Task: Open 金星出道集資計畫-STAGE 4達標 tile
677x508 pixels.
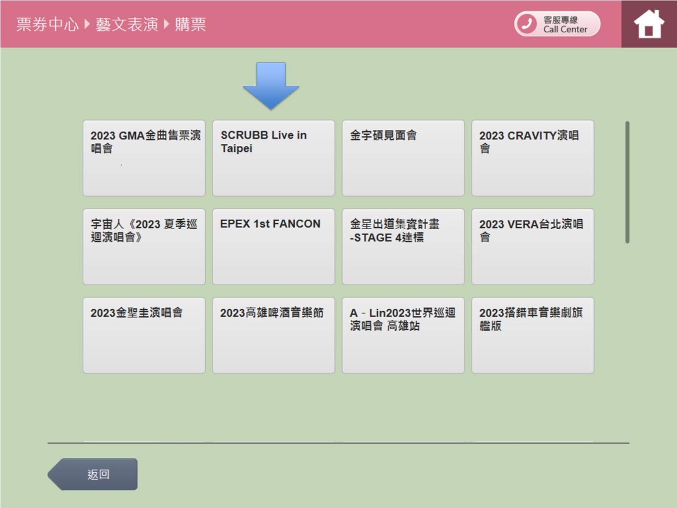Action: (x=403, y=247)
